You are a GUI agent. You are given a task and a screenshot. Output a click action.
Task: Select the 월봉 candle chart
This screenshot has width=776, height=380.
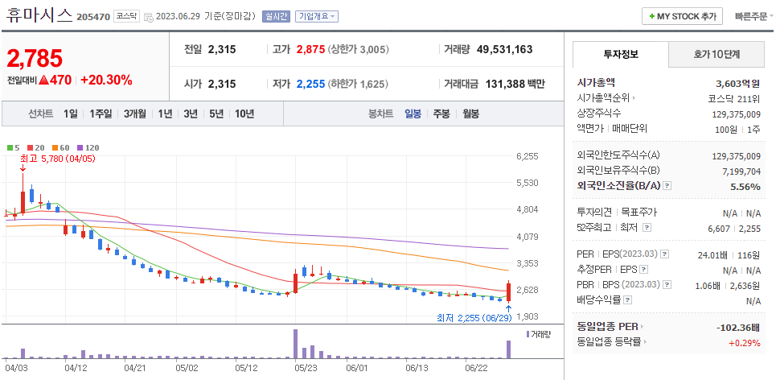point(470,114)
